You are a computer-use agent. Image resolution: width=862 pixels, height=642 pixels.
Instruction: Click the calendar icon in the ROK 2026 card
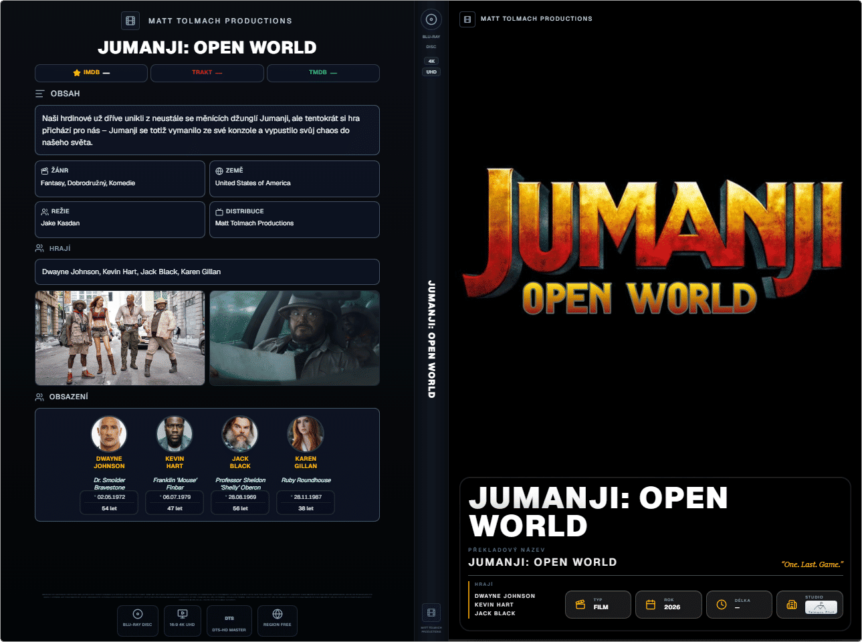tap(651, 605)
